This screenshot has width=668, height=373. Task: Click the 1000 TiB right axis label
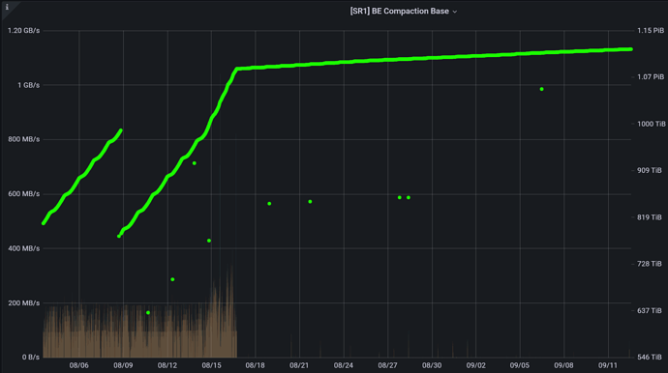click(x=652, y=125)
